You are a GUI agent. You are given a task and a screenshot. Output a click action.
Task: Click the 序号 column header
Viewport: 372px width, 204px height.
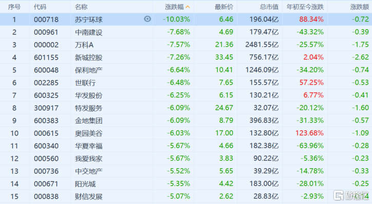point(14,7)
